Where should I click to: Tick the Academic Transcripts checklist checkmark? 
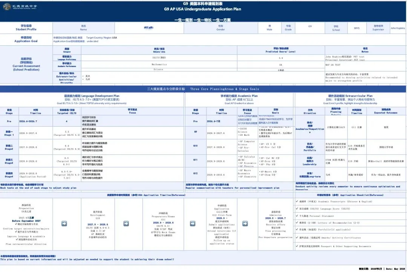point(297,201)
